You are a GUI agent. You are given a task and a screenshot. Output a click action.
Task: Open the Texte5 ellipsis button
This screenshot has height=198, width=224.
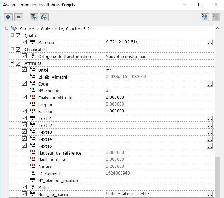pyautogui.click(x=210, y=146)
